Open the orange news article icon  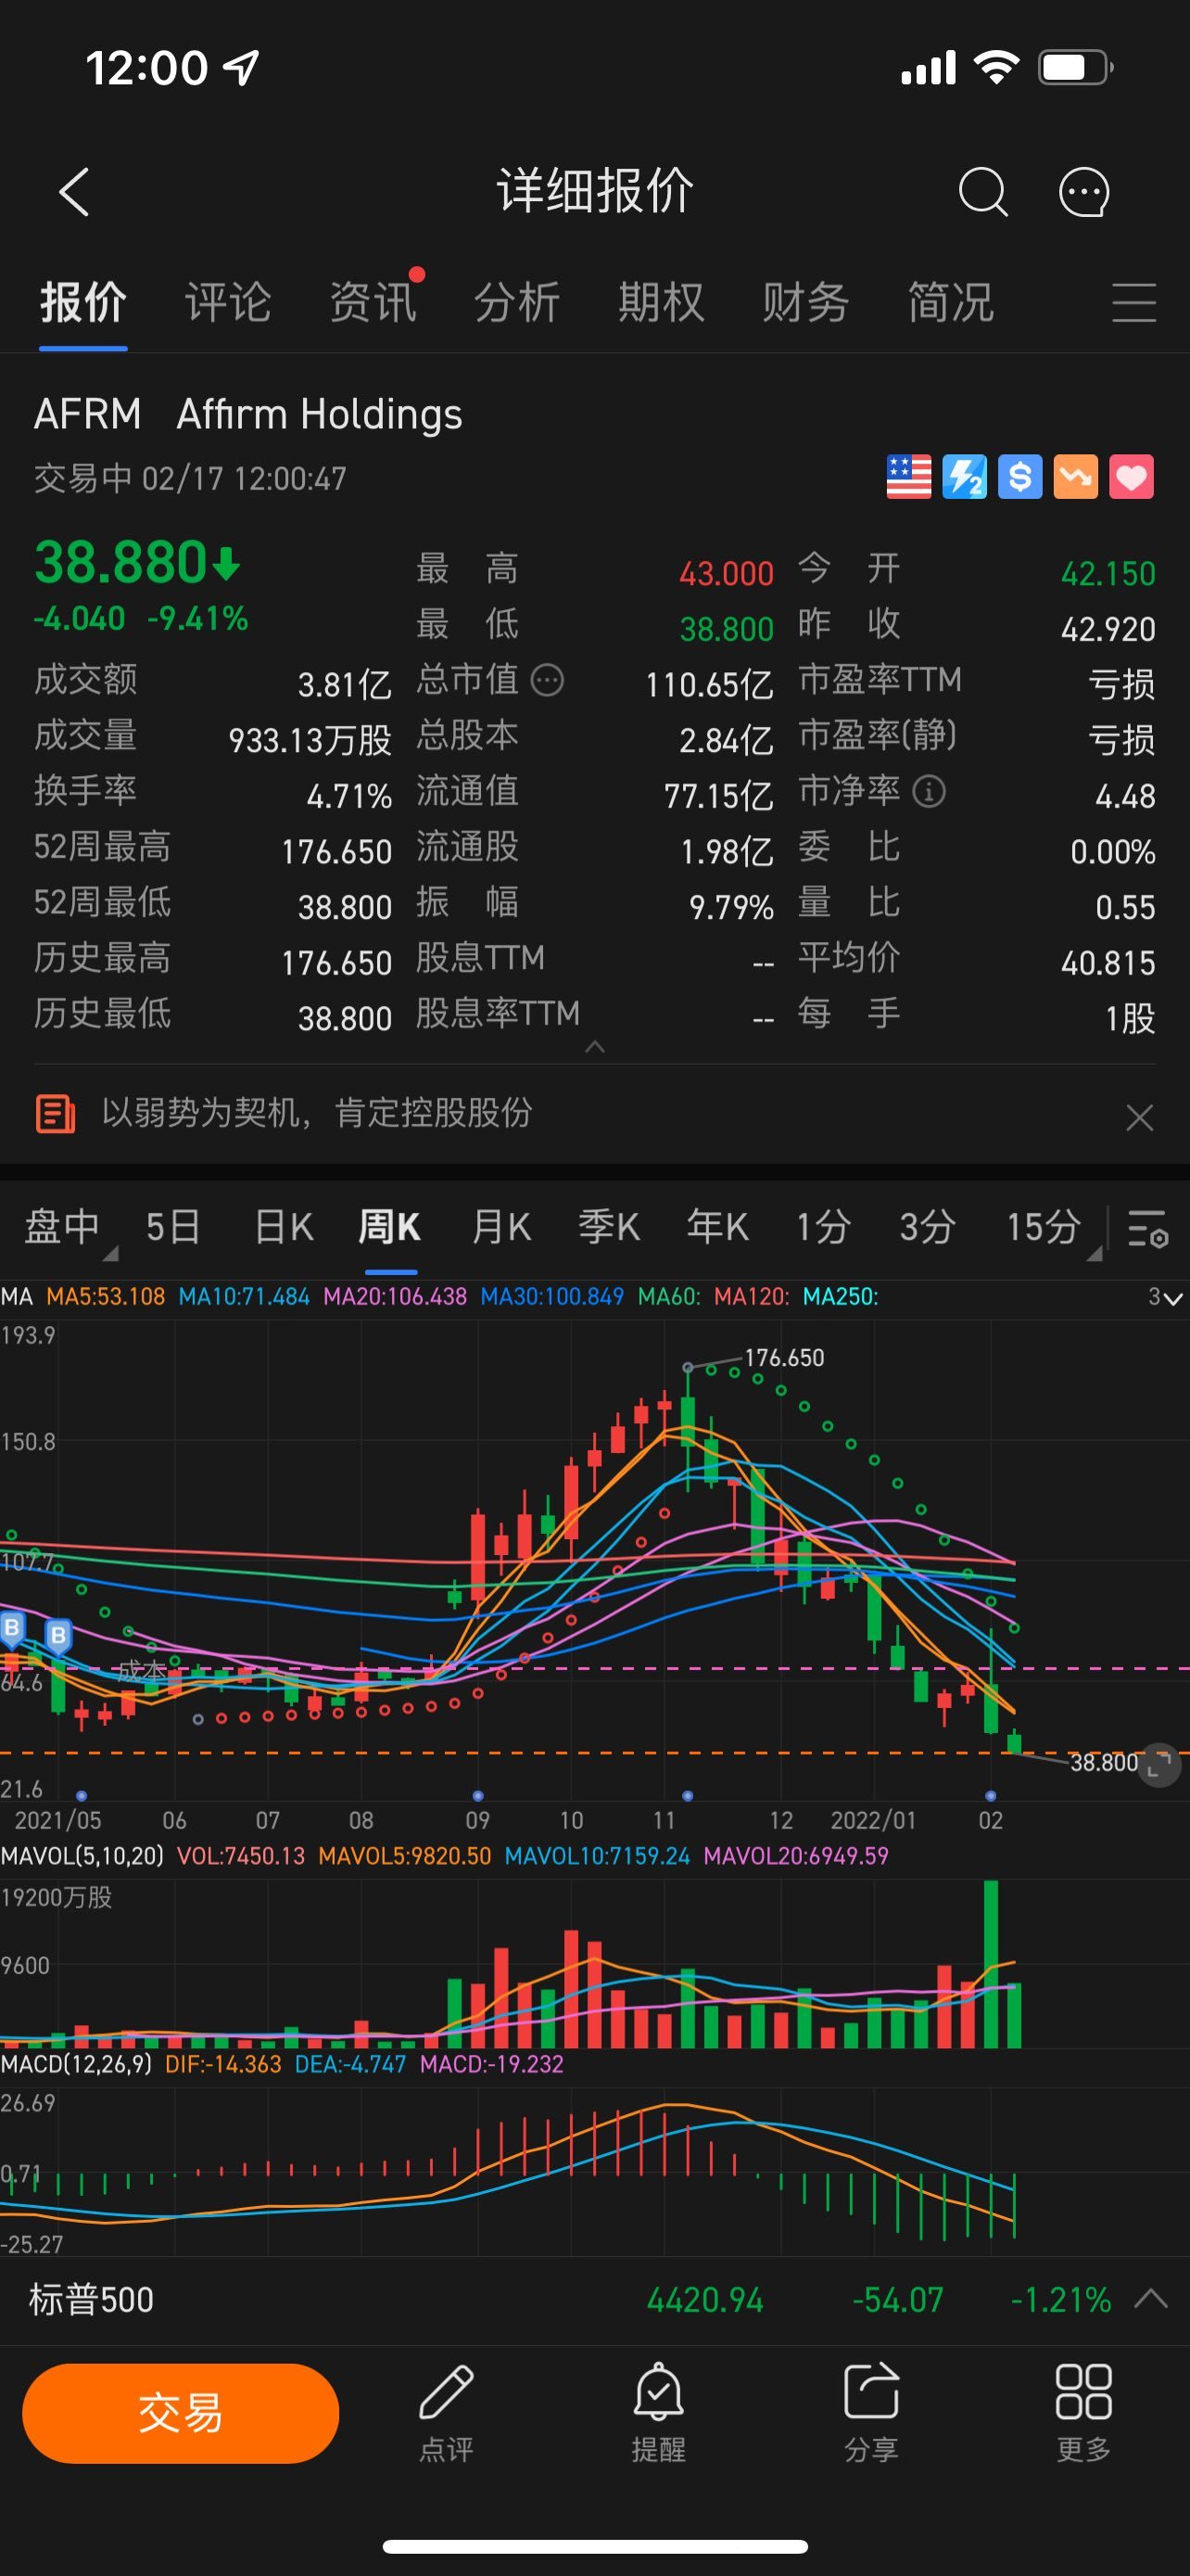point(55,1113)
